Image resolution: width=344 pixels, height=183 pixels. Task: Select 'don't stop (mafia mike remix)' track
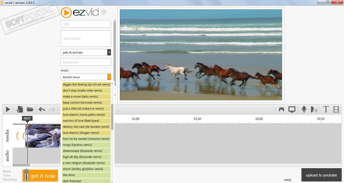(x=86, y=90)
